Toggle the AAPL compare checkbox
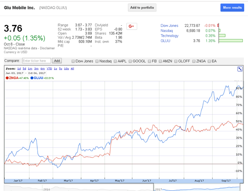 115,61
